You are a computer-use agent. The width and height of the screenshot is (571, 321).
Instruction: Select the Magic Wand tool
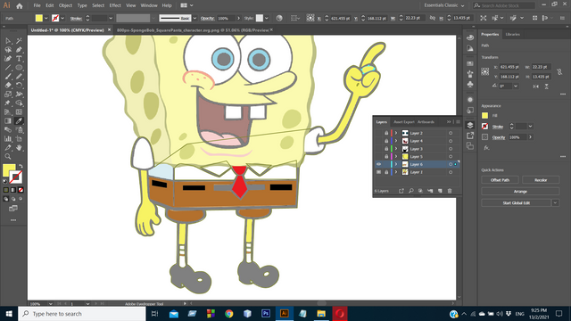tap(19, 41)
